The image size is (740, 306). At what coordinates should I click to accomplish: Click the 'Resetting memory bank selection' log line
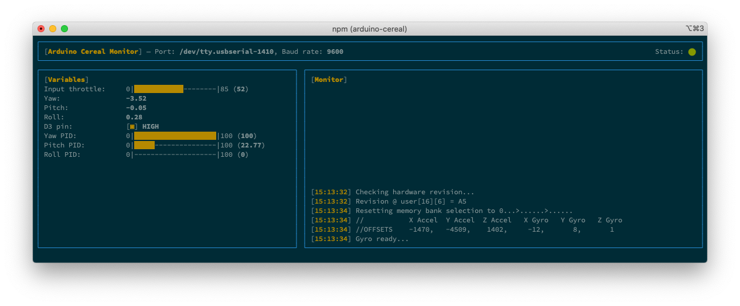tap(442, 211)
